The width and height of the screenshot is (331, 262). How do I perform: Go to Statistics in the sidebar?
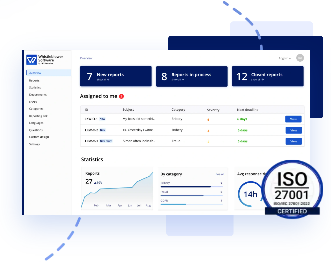pyautogui.click(x=35, y=88)
